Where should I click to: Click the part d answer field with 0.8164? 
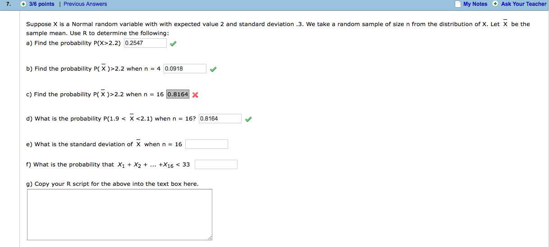tap(220, 118)
